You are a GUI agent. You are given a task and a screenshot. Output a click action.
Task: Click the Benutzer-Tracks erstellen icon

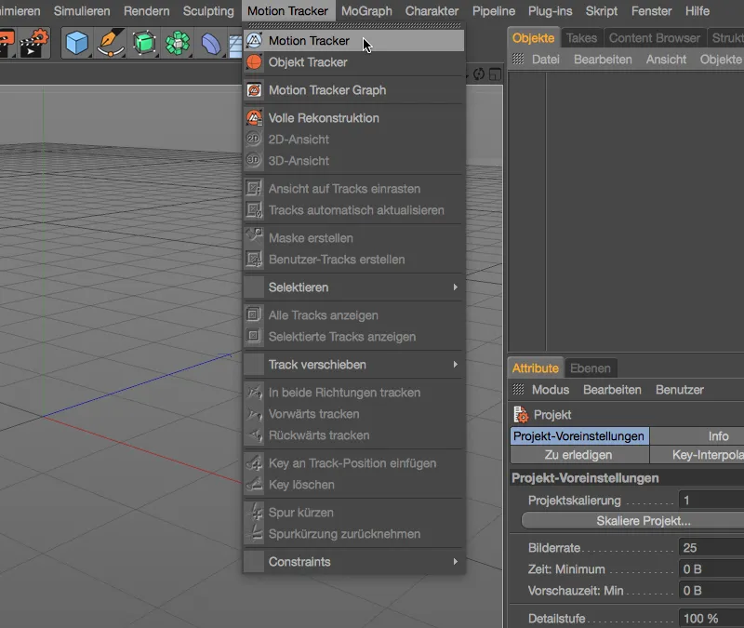point(254,259)
